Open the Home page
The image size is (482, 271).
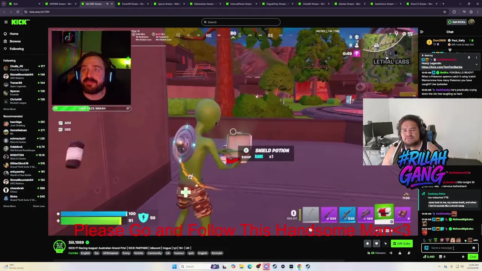[14, 34]
